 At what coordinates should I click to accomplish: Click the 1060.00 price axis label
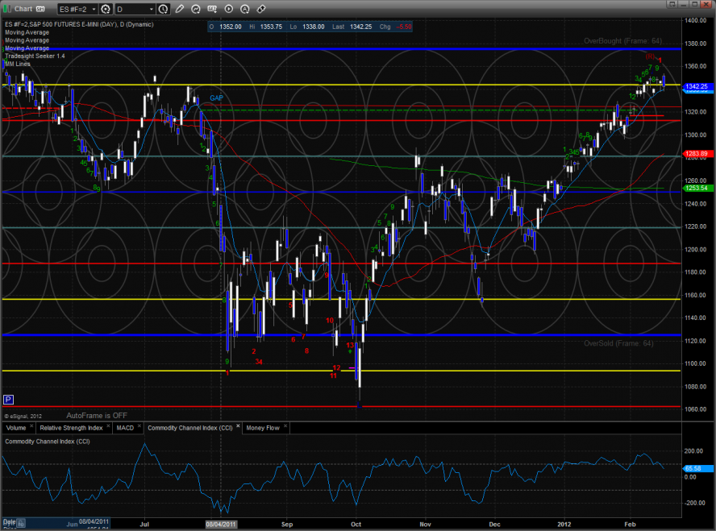tap(696, 409)
